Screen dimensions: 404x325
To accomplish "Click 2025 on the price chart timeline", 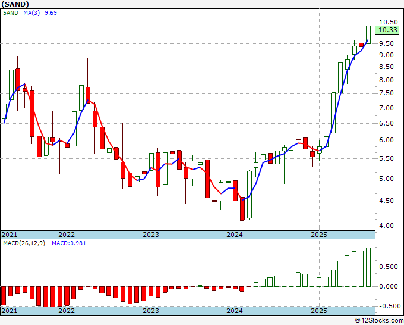I will click(319, 235).
